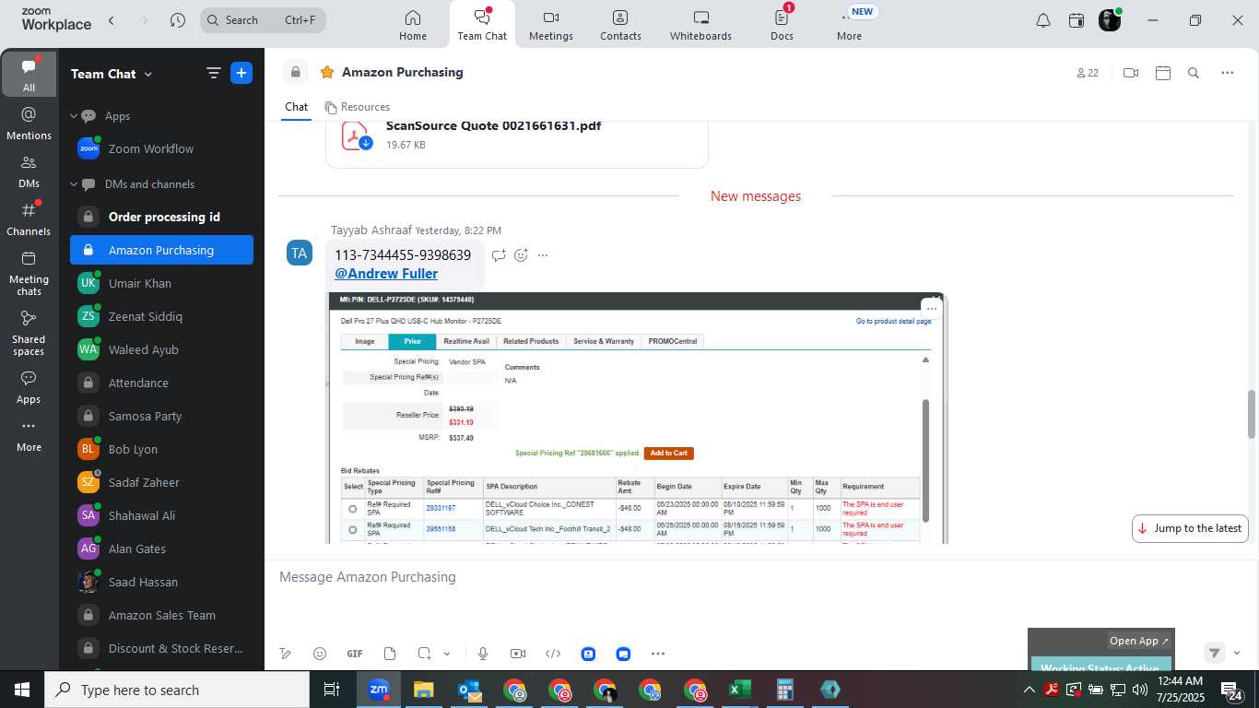Viewport: 1259px width, 708px height.
Task: Open channel more options ellipsis
Action: [x=1228, y=73]
